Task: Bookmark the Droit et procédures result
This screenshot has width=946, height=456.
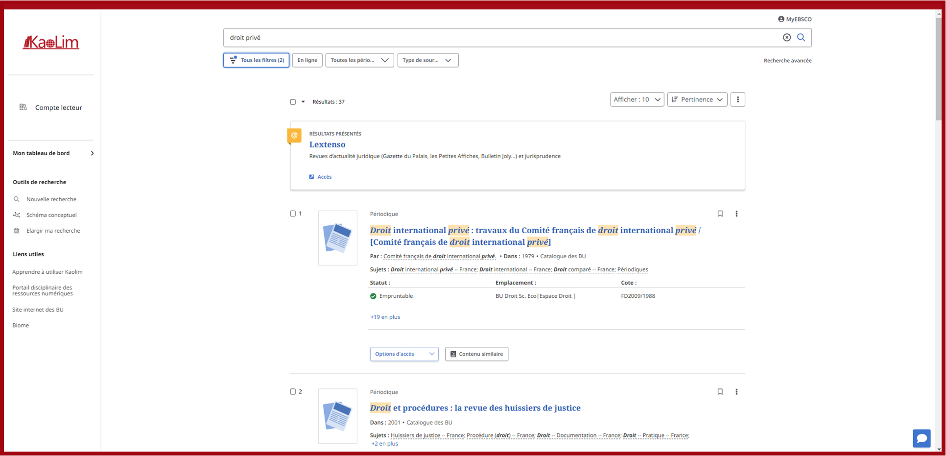Action: click(x=720, y=392)
